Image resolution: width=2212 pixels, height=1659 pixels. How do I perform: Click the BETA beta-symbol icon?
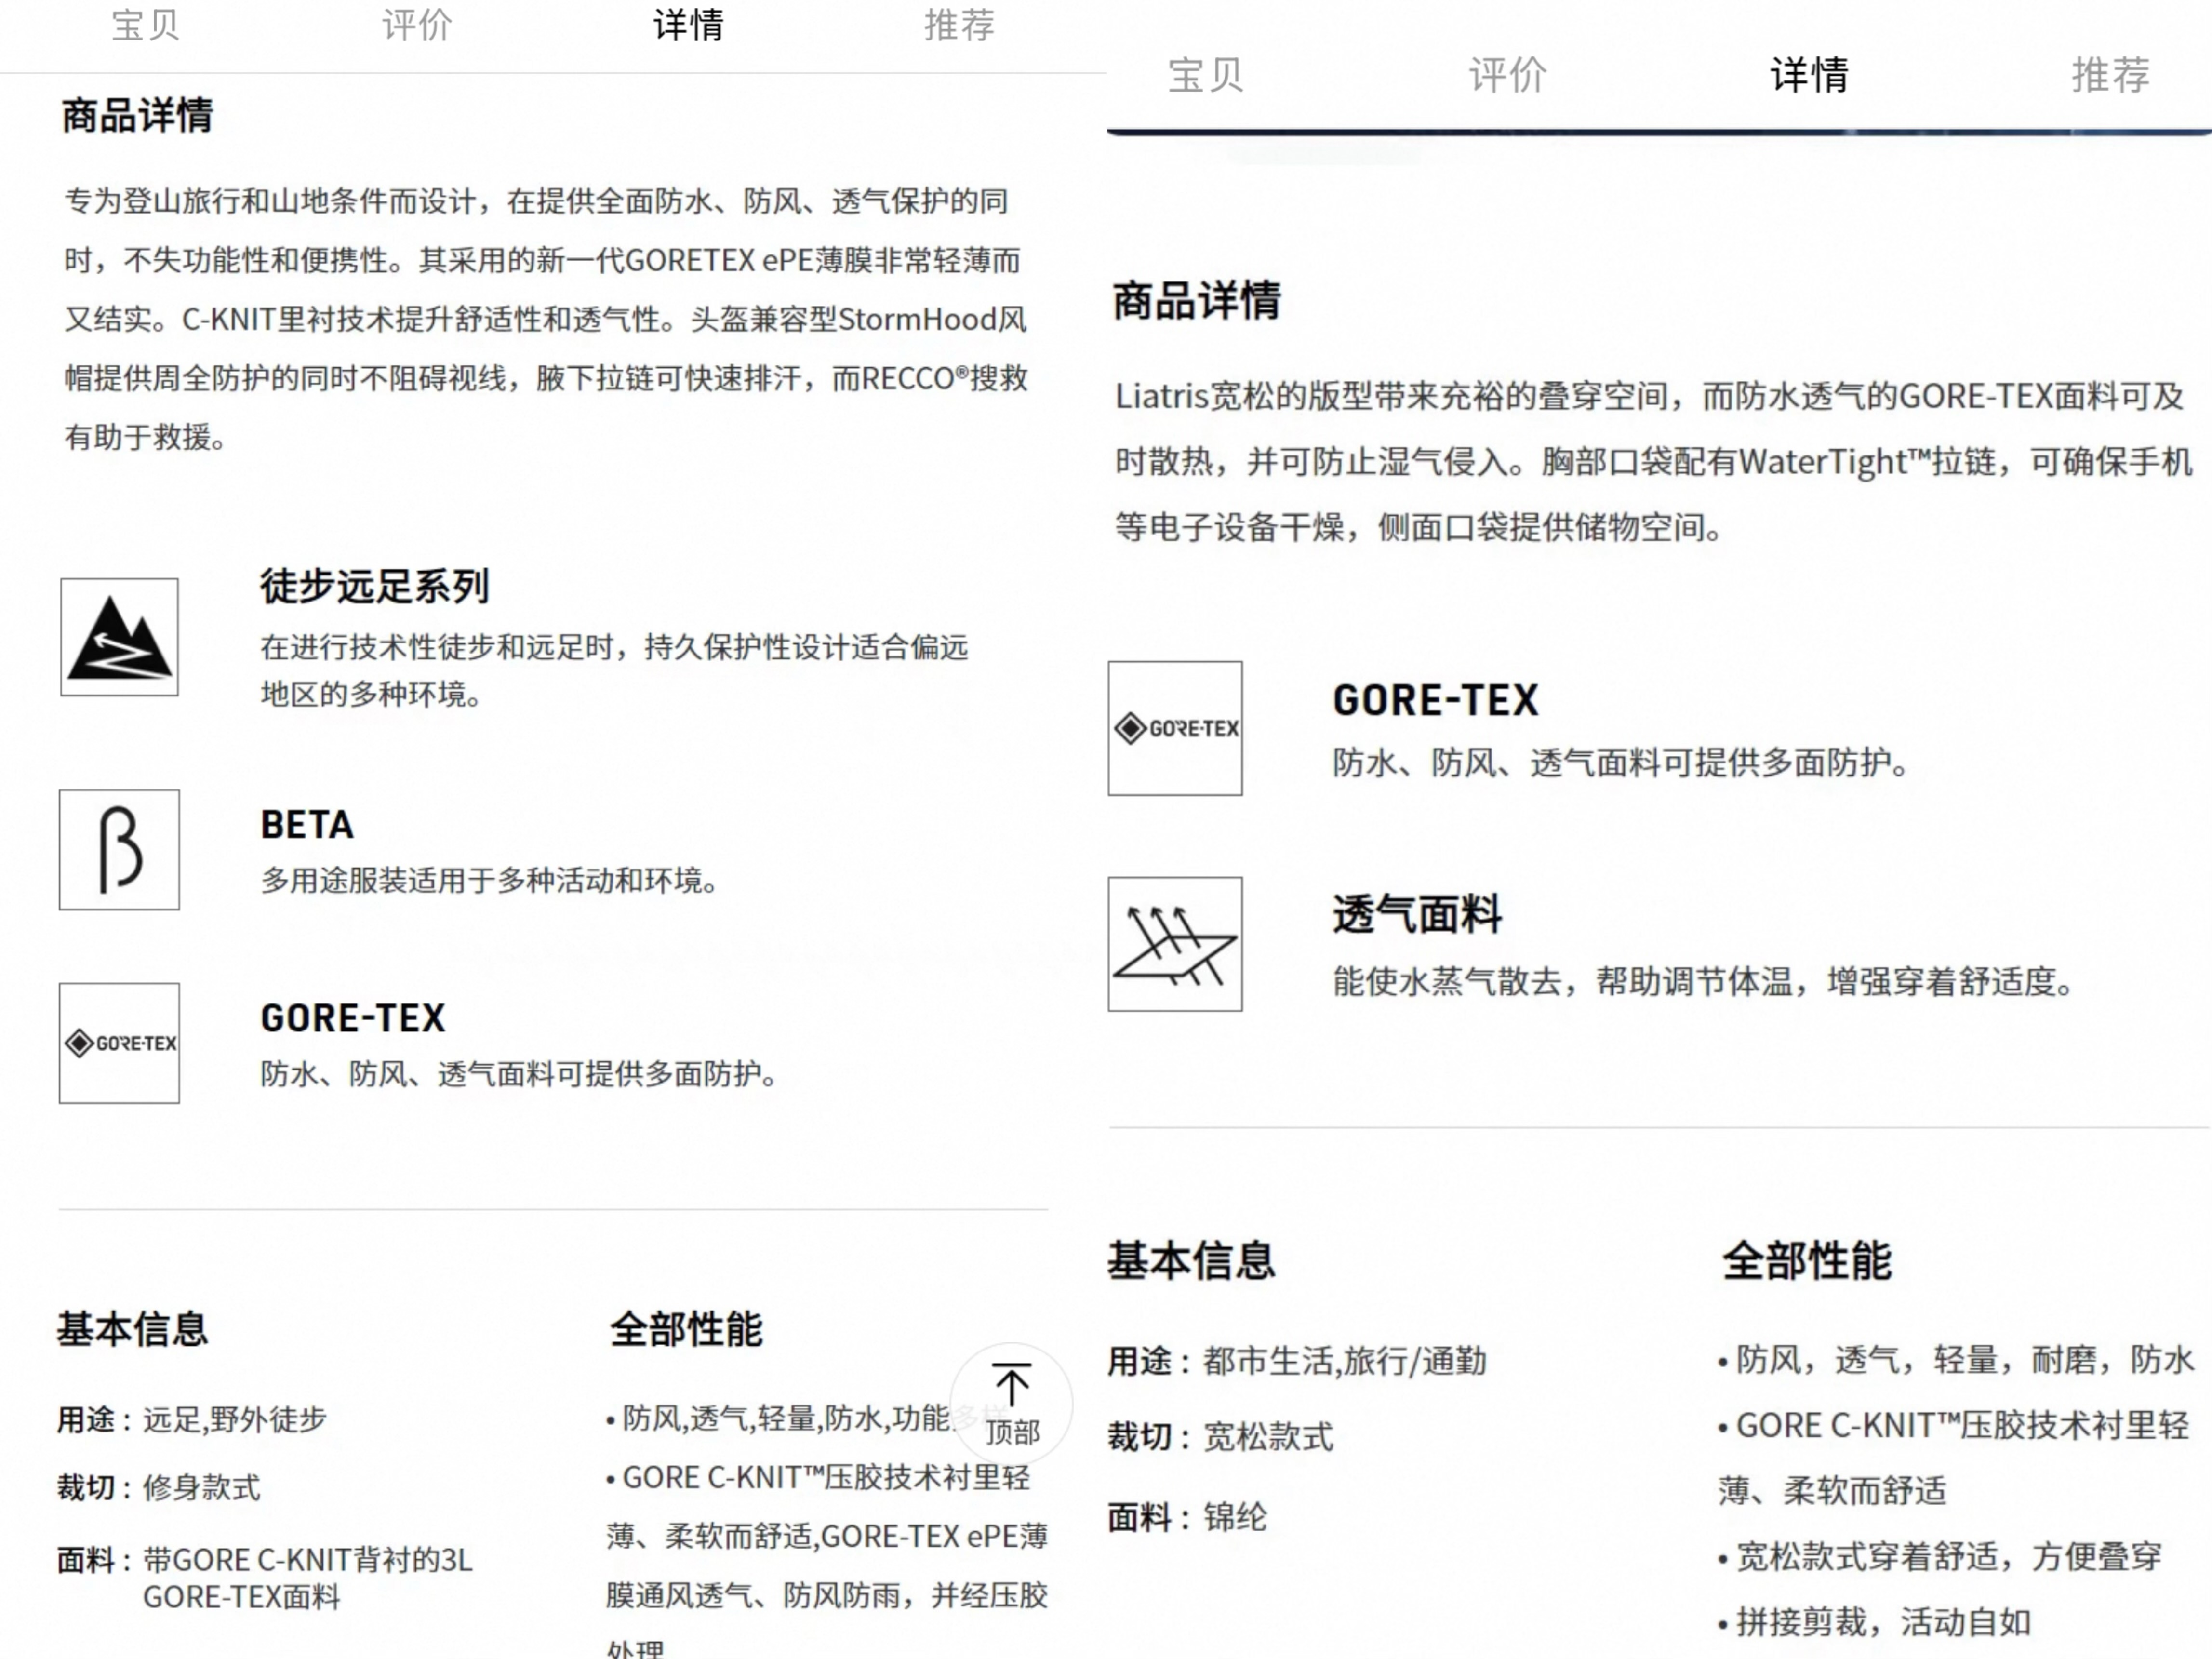tap(119, 850)
